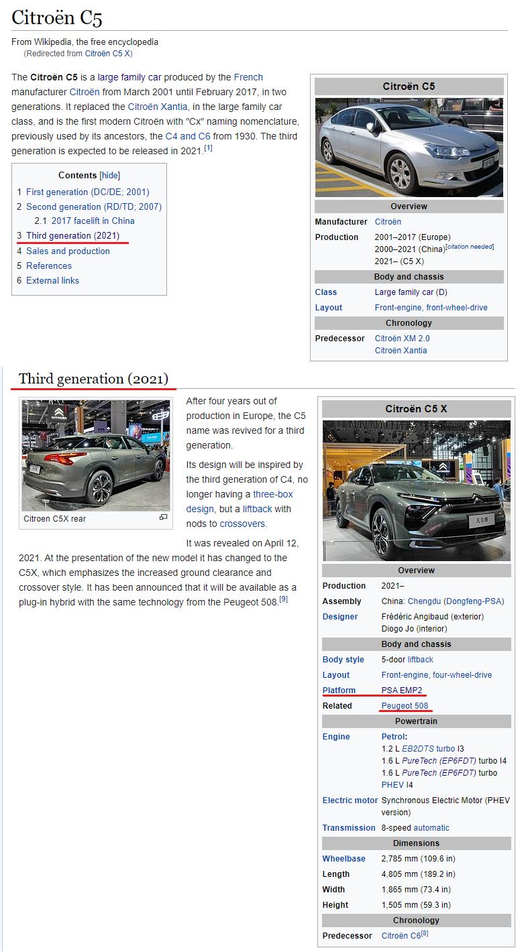Click the 'citation needed' superscript link

470,247
